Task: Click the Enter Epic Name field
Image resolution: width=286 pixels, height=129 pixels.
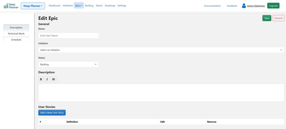Action: (68, 36)
